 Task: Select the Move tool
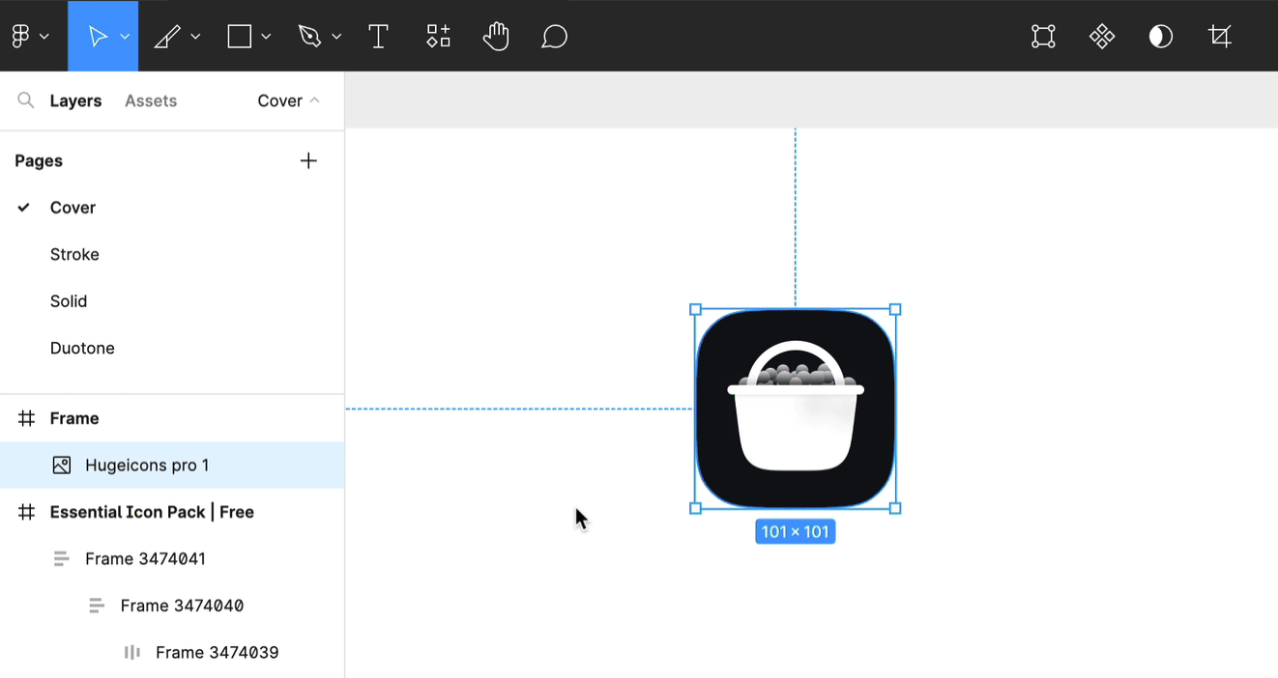(97, 37)
